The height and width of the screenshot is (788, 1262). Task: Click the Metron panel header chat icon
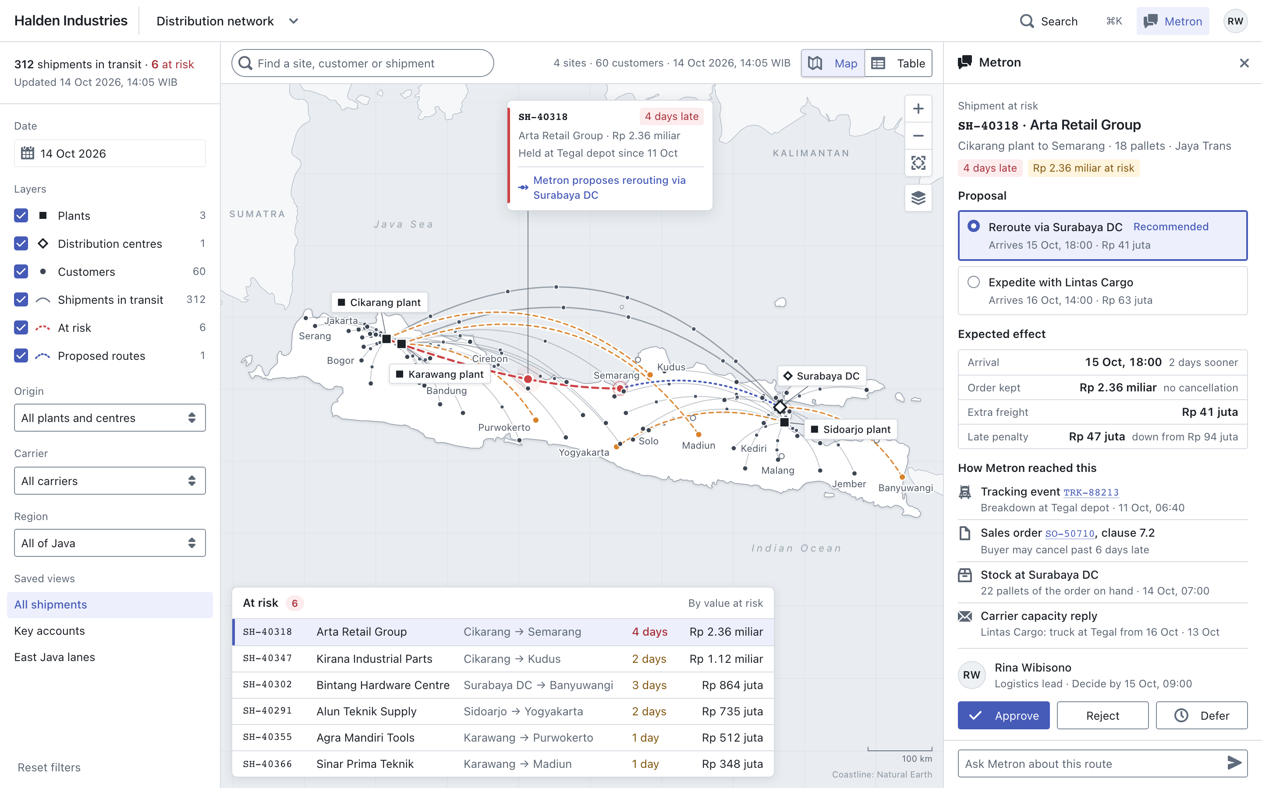coord(965,62)
